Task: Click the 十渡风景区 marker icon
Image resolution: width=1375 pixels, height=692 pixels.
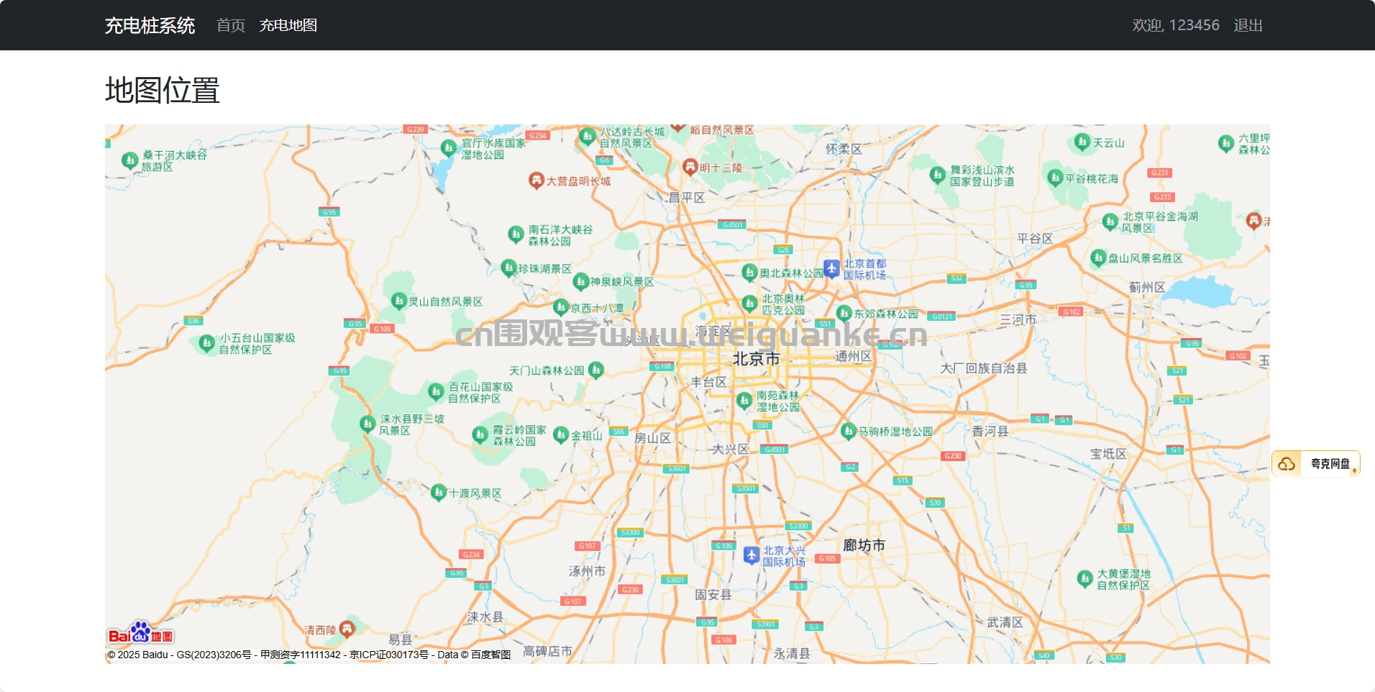Action: click(x=439, y=493)
